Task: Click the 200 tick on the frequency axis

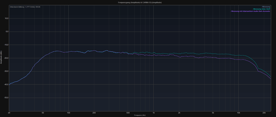Action: (94, 113)
